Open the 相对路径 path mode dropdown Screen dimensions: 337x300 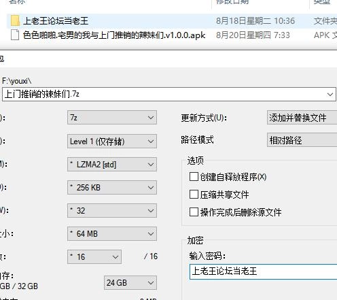click(x=302, y=140)
